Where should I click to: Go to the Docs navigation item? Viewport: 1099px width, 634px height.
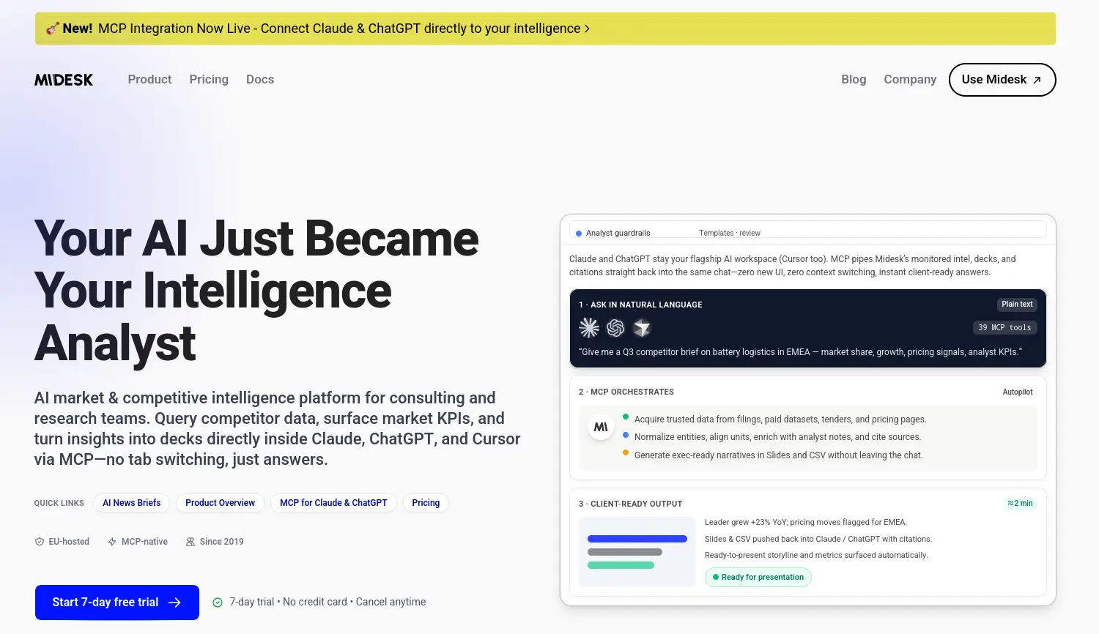coord(260,80)
